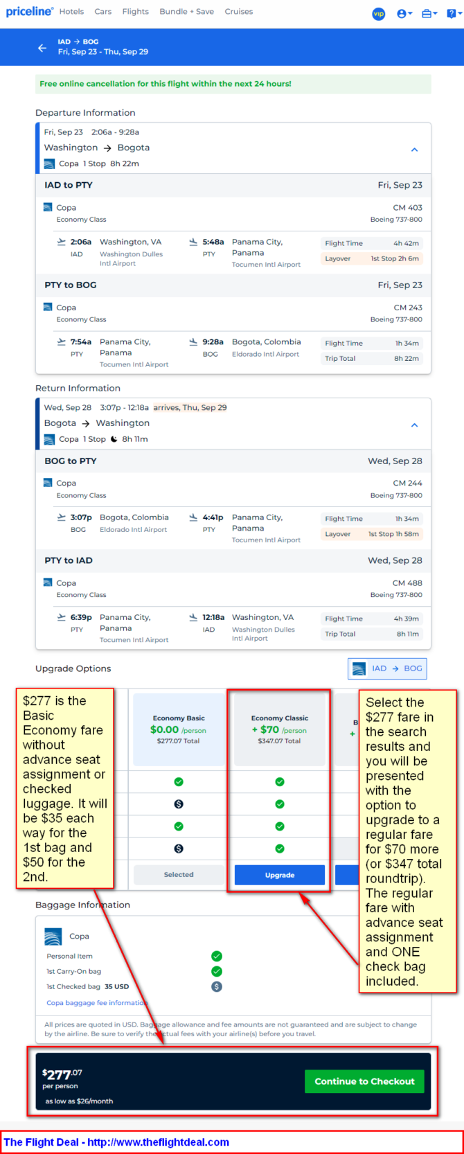Click overnight moon icon beside 8h 11m
The image size is (464, 1154).
pyautogui.click(x=114, y=439)
